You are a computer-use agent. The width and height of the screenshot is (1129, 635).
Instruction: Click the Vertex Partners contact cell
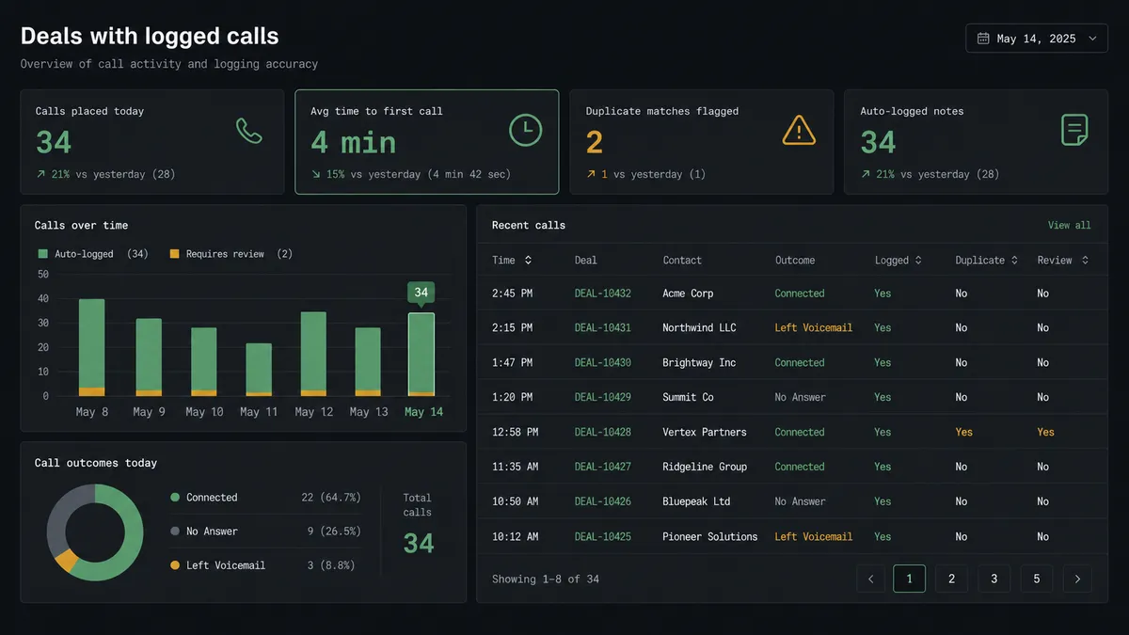coord(705,432)
